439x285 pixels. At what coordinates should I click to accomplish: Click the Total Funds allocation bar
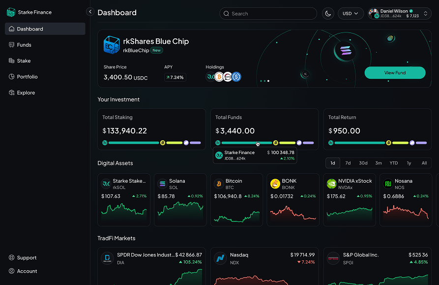pos(264,143)
